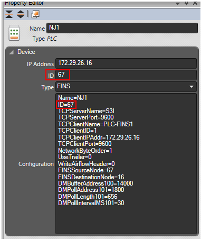This screenshot has height=240, width=201.
Task: Open the FINS Type dropdown
Action: (x=192, y=87)
